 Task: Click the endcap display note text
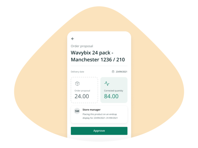point(100,116)
